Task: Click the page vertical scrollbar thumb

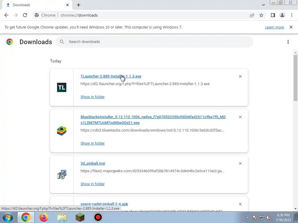Action: pos(295,78)
